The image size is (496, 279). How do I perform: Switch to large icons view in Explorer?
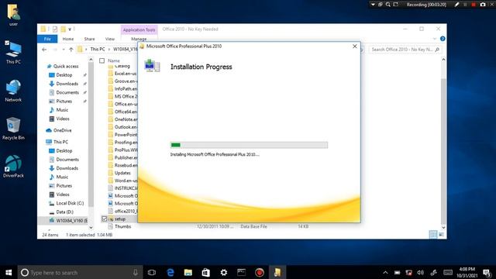[x=441, y=234]
